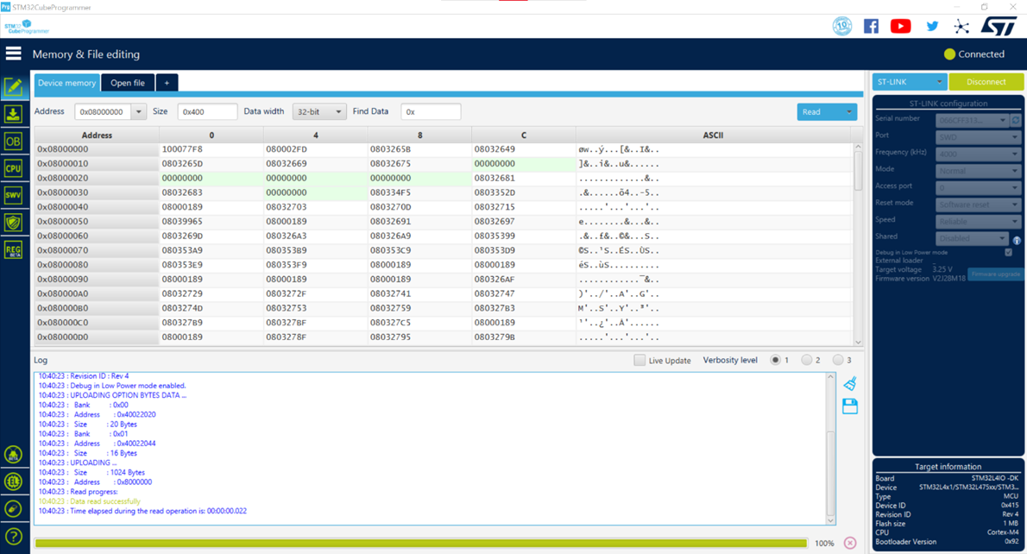Open the Reset mode dropdown
Viewport: 1027px width, 554px height.
(x=978, y=205)
